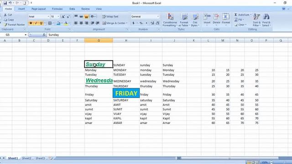Viewport: 292px width, 164px height.
Task: Toggle Italic formatting
Action: [36, 23]
